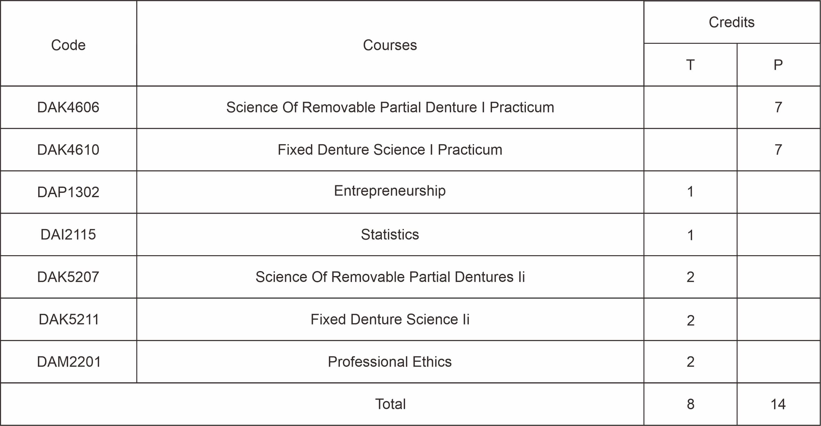This screenshot has width=821, height=426.
Task: Select Fixed Denture Science Ii cell
Action: coord(390,319)
